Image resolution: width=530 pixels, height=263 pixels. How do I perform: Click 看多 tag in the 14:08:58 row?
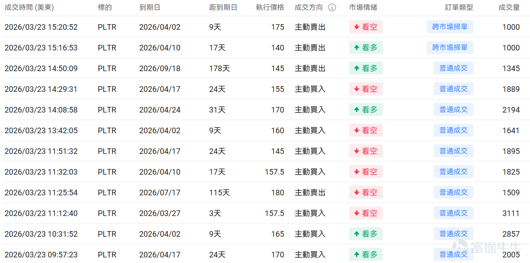click(366, 110)
